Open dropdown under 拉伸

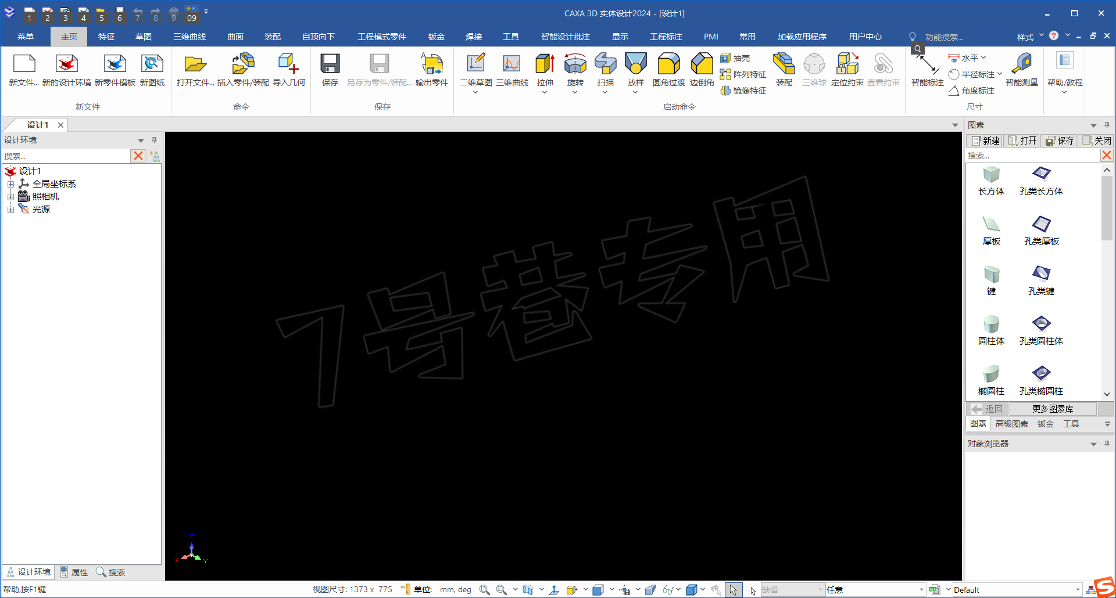[545, 92]
